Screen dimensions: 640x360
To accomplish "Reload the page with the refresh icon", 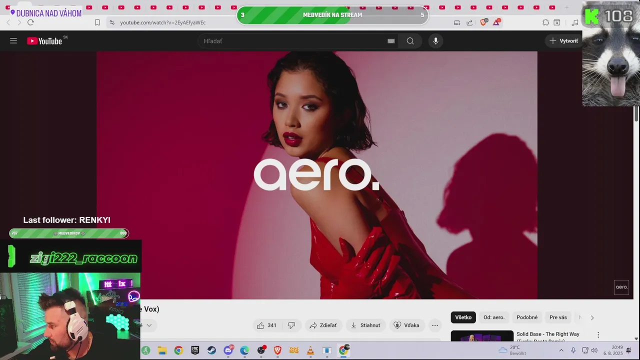I will click(x=30, y=22).
